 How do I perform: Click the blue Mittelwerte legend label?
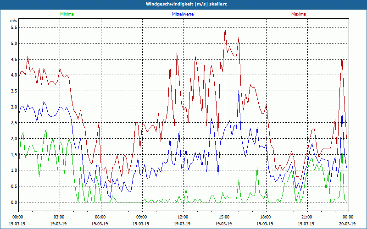click(183, 14)
